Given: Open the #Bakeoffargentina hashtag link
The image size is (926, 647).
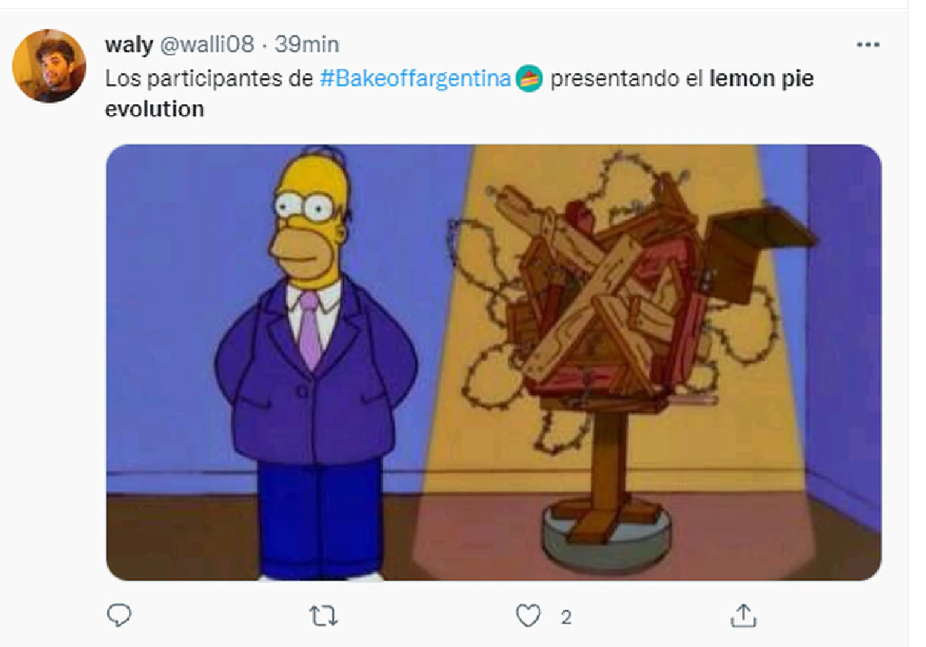Looking at the screenshot, I should 417,79.
